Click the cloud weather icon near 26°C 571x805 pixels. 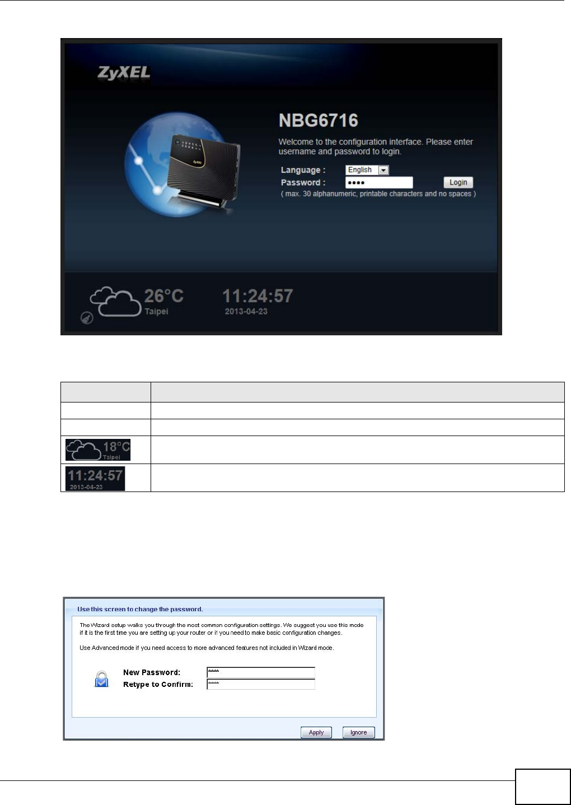(x=115, y=302)
